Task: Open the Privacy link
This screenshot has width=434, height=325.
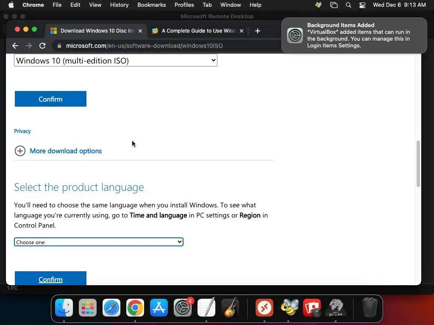Action: [x=22, y=131]
